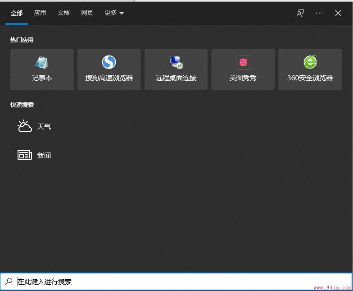Launch 美图秀秀 app tile
Viewport: 353px width, 291px height.
[x=243, y=69]
